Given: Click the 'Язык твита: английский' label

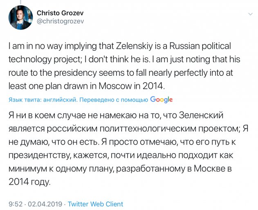Looking at the screenshot, I should tap(43, 100).
